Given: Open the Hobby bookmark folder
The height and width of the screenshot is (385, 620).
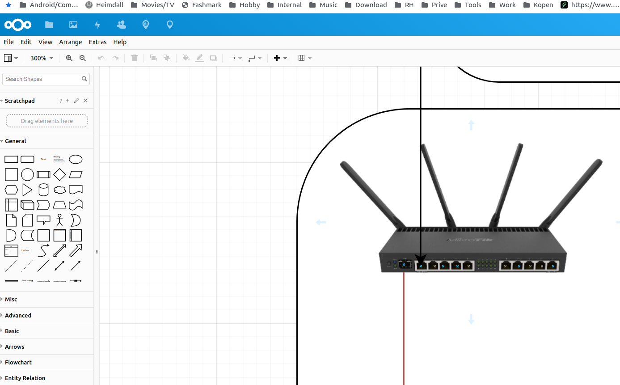Looking at the screenshot, I should (x=244, y=5).
